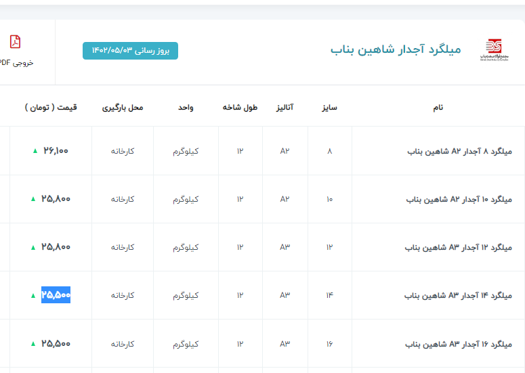
Task: Click green up arrow beside price ۲۶,۱۰۰
Action: point(35,151)
